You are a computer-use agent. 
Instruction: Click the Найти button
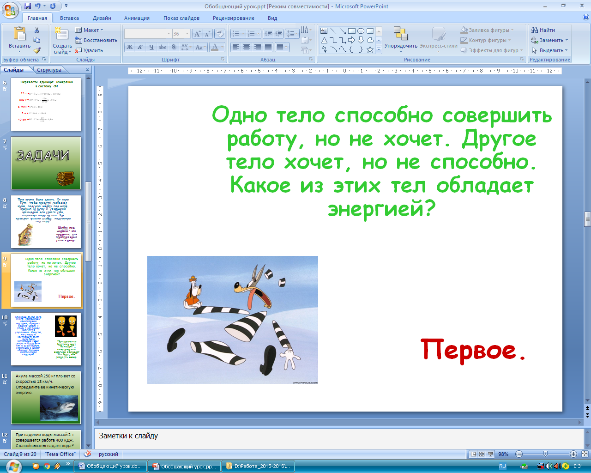click(543, 30)
